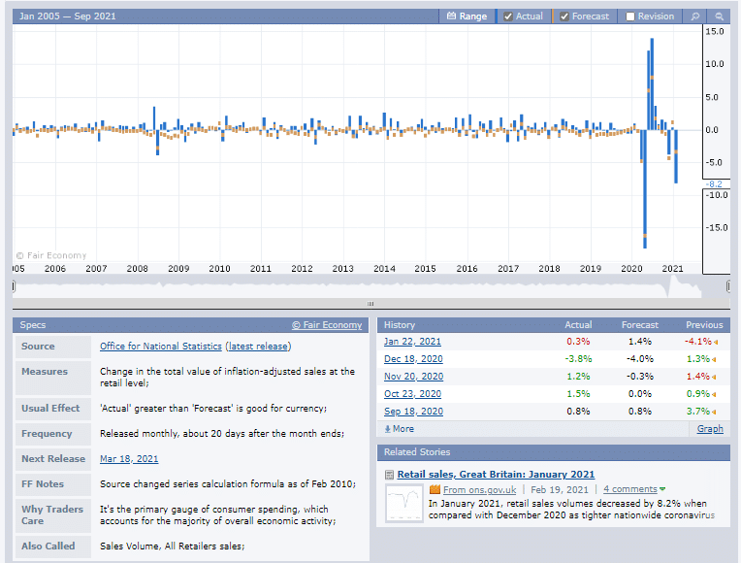Click the Specs panel header
741x563 pixels.
190,325
